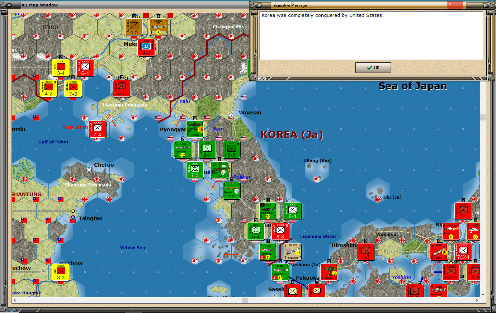Select the P-38J Lightning fighter counter
Image resolution: width=496 pixels, height=313 pixels.
click(x=183, y=150)
